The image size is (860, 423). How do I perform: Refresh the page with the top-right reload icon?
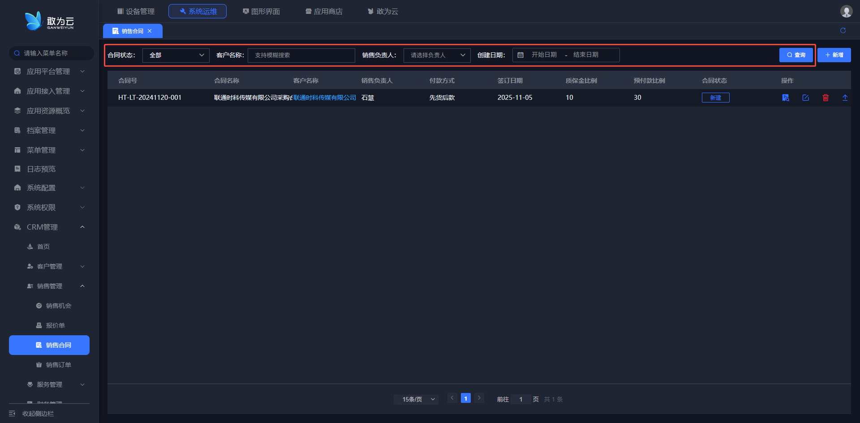pyautogui.click(x=843, y=30)
